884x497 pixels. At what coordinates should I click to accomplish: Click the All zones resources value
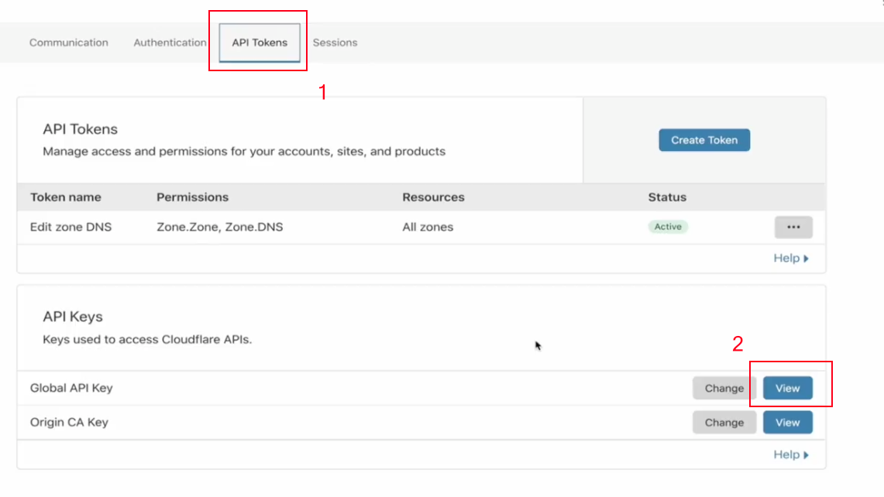[x=428, y=228]
